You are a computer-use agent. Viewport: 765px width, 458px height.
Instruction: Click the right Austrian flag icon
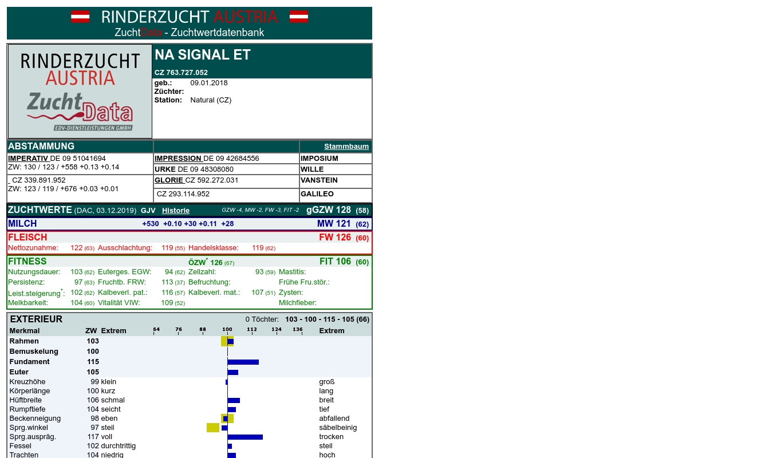tap(299, 17)
